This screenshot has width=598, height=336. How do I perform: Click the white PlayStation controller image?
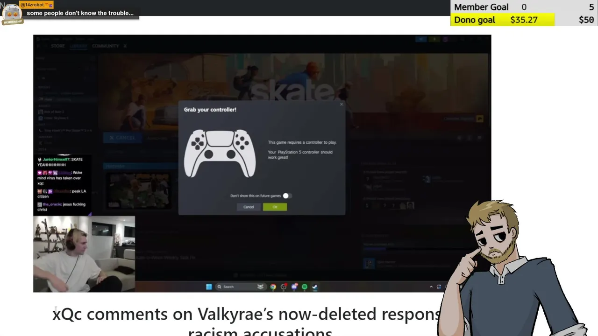click(x=220, y=153)
